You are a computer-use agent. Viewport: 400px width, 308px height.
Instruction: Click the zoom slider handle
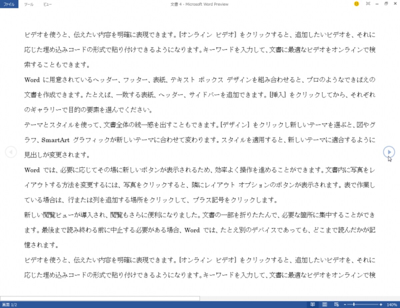tap(354, 304)
